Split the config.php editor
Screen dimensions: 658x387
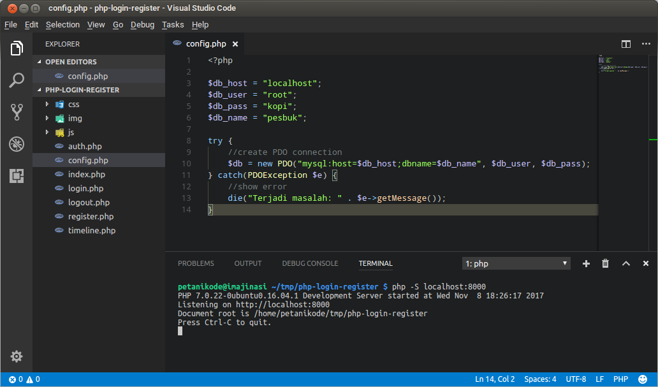click(625, 44)
